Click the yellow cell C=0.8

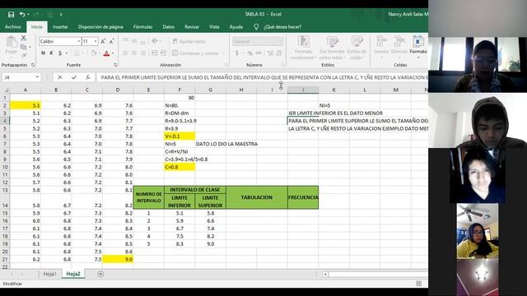[180, 167]
